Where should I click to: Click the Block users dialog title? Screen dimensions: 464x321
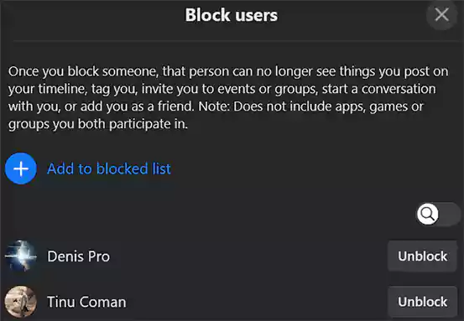pos(232,15)
